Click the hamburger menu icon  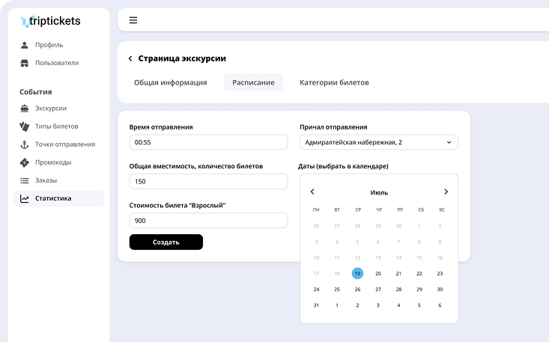(133, 20)
